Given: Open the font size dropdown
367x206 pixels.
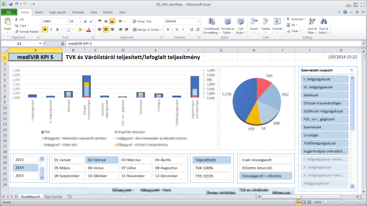Looking at the screenshot, I should [x=81, y=21].
